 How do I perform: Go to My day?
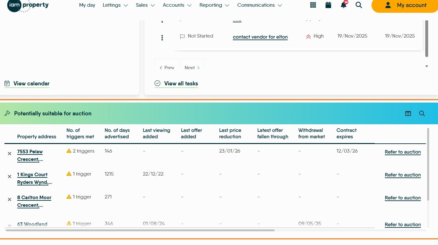click(87, 5)
